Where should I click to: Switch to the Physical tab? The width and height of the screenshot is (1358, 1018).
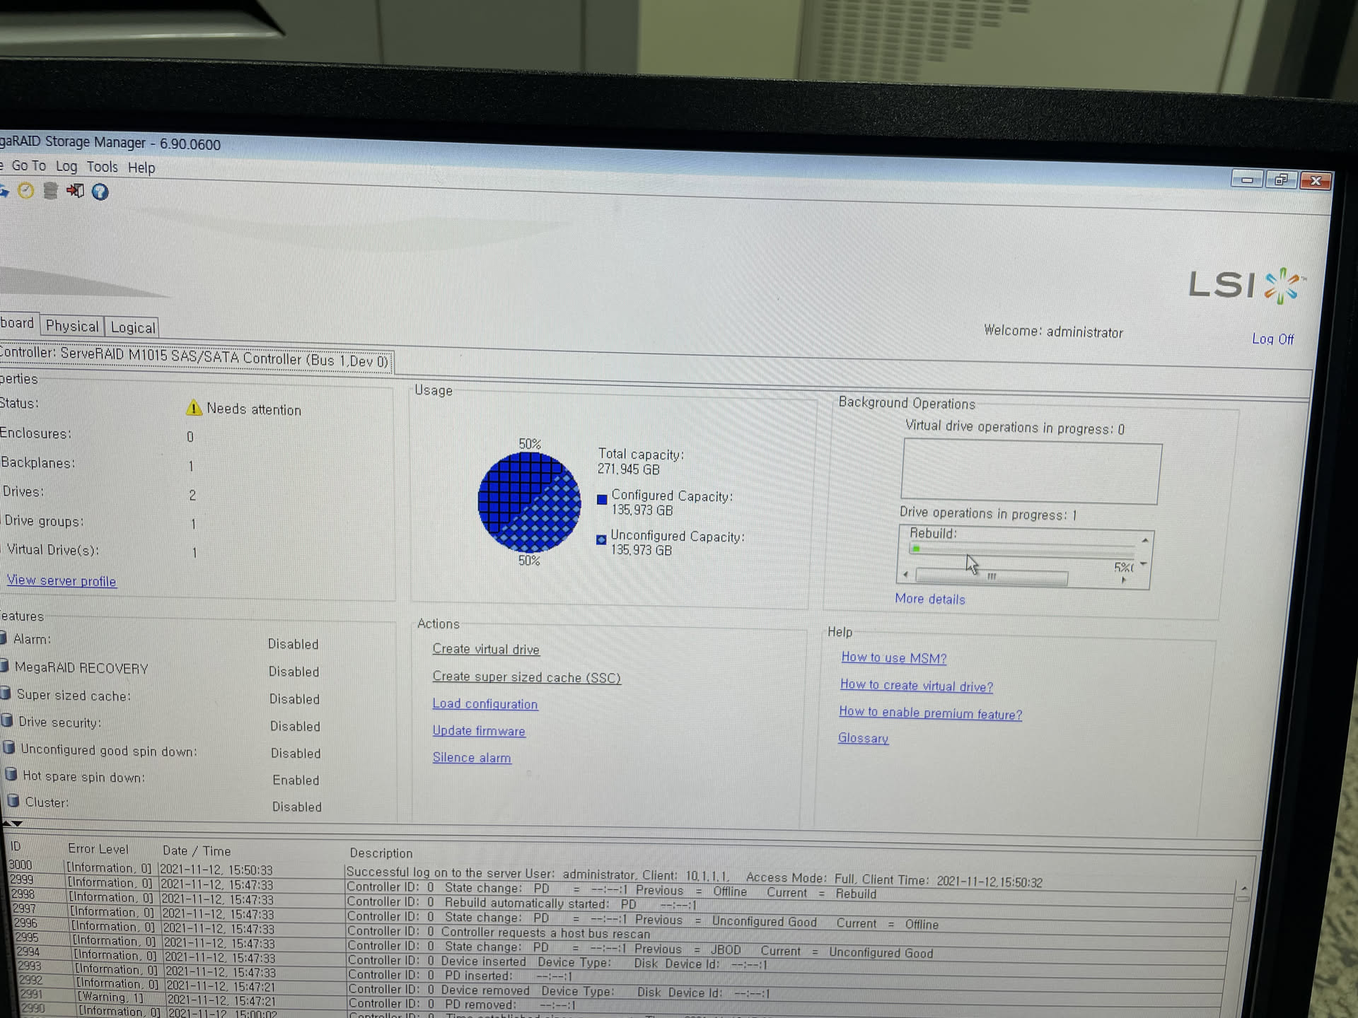[x=72, y=326]
